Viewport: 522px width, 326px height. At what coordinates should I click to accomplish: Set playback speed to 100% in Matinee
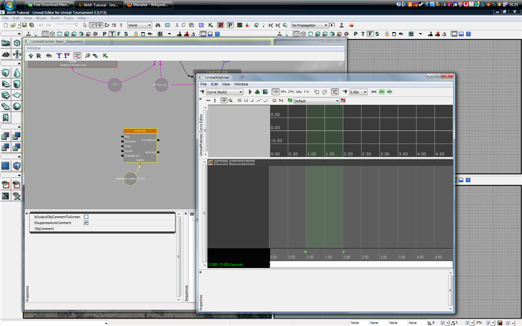click(275, 92)
